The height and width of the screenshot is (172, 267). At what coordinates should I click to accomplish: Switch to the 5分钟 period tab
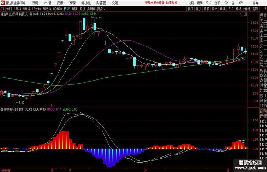26,9
